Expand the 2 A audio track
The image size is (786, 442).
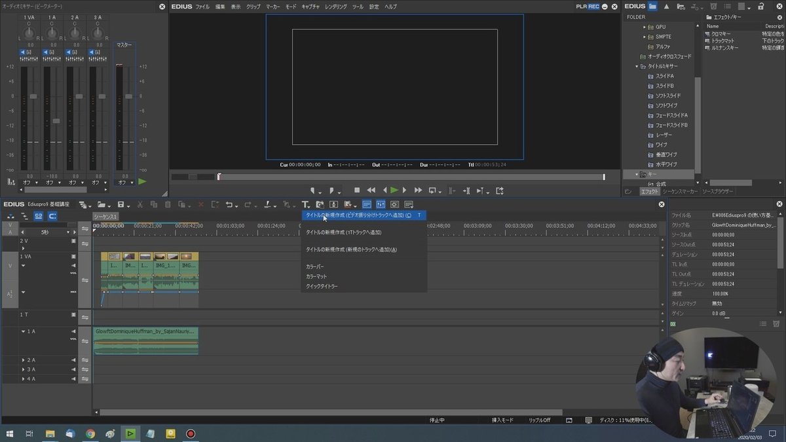click(23, 360)
